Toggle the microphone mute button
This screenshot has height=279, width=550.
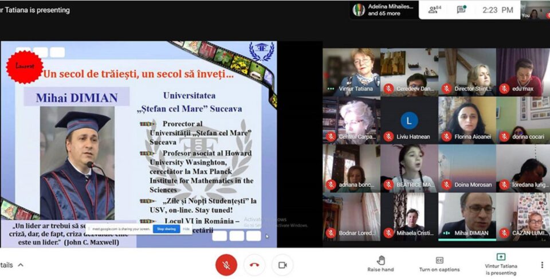(226, 265)
